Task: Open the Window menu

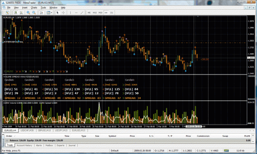Action: pyautogui.click(x=53, y=7)
